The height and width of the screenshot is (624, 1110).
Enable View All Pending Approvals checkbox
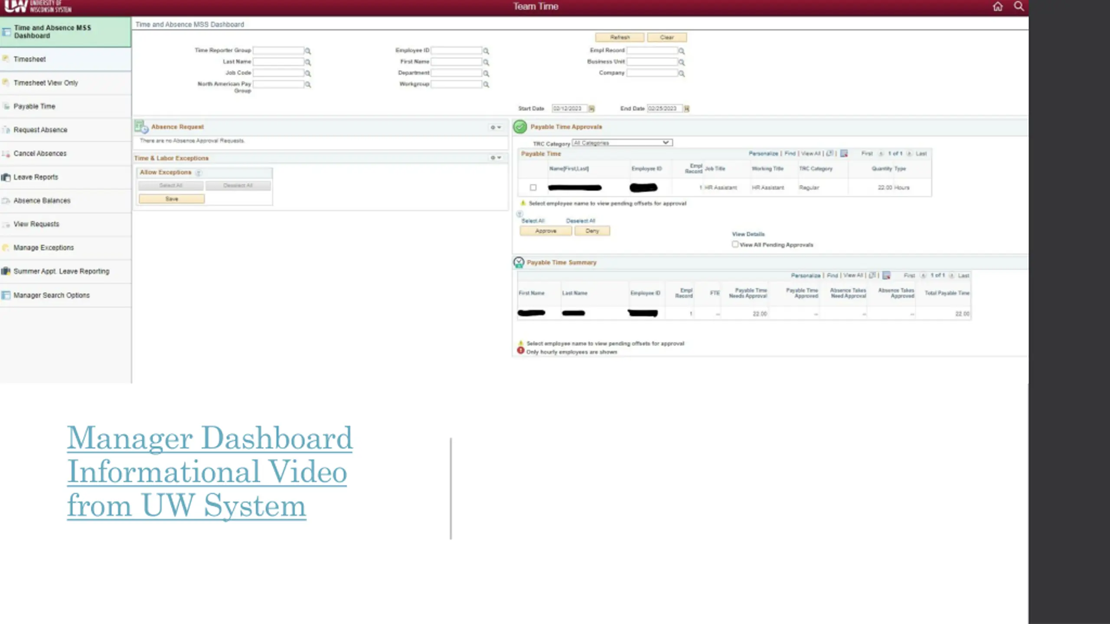tap(735, 244)
